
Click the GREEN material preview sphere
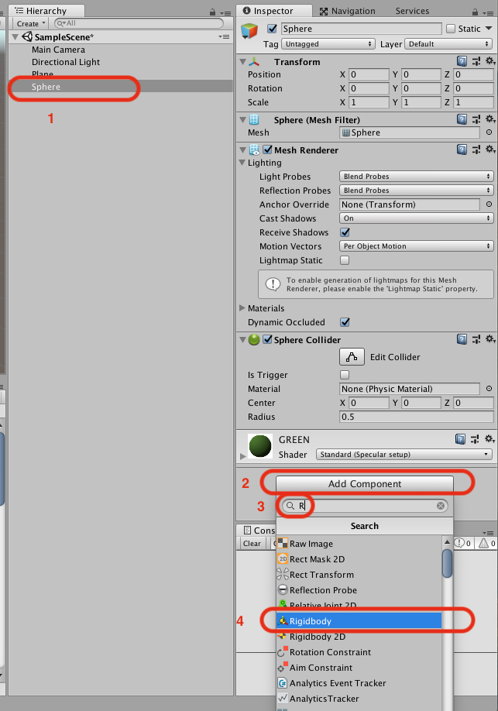click(x=259, y=446)
